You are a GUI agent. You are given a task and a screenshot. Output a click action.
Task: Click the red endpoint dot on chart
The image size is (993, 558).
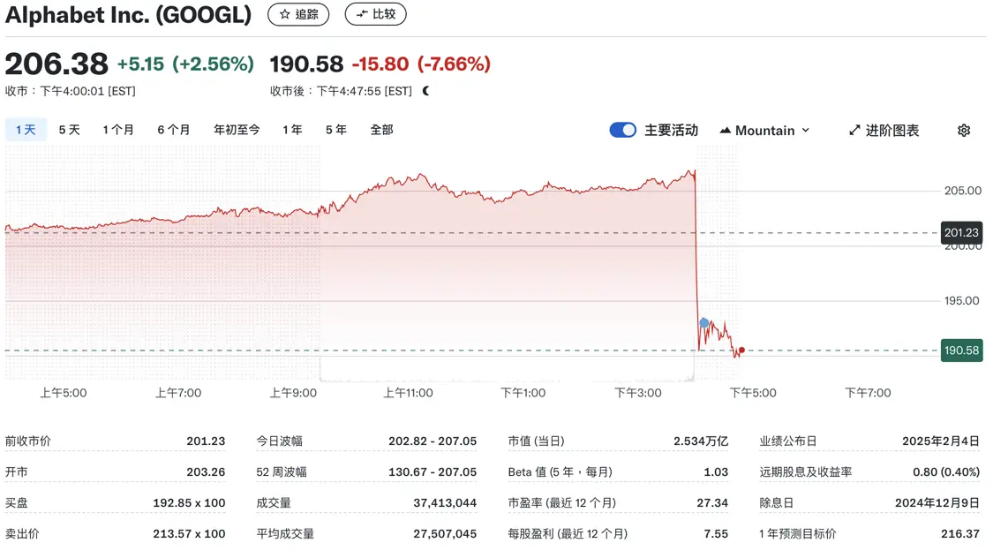(741, 351)
